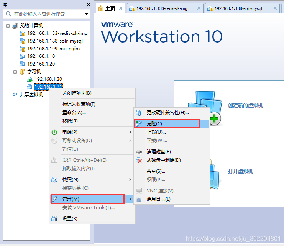
Task: Select 192.168.1.188-solr-mysql in the tree
Action: tap(55, 41)
